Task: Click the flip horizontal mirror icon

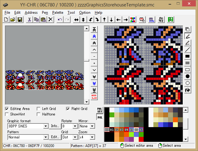Action: (x=76, y=20)
